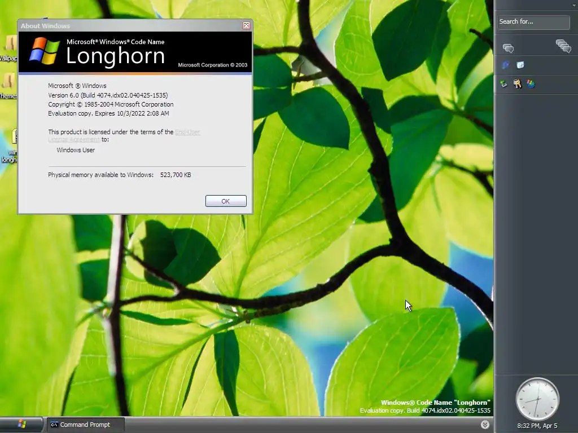The width and height of the screenshot is (578, 433).
Task: Click the analog clock in the sidebar
Action: tap(537, 399)
